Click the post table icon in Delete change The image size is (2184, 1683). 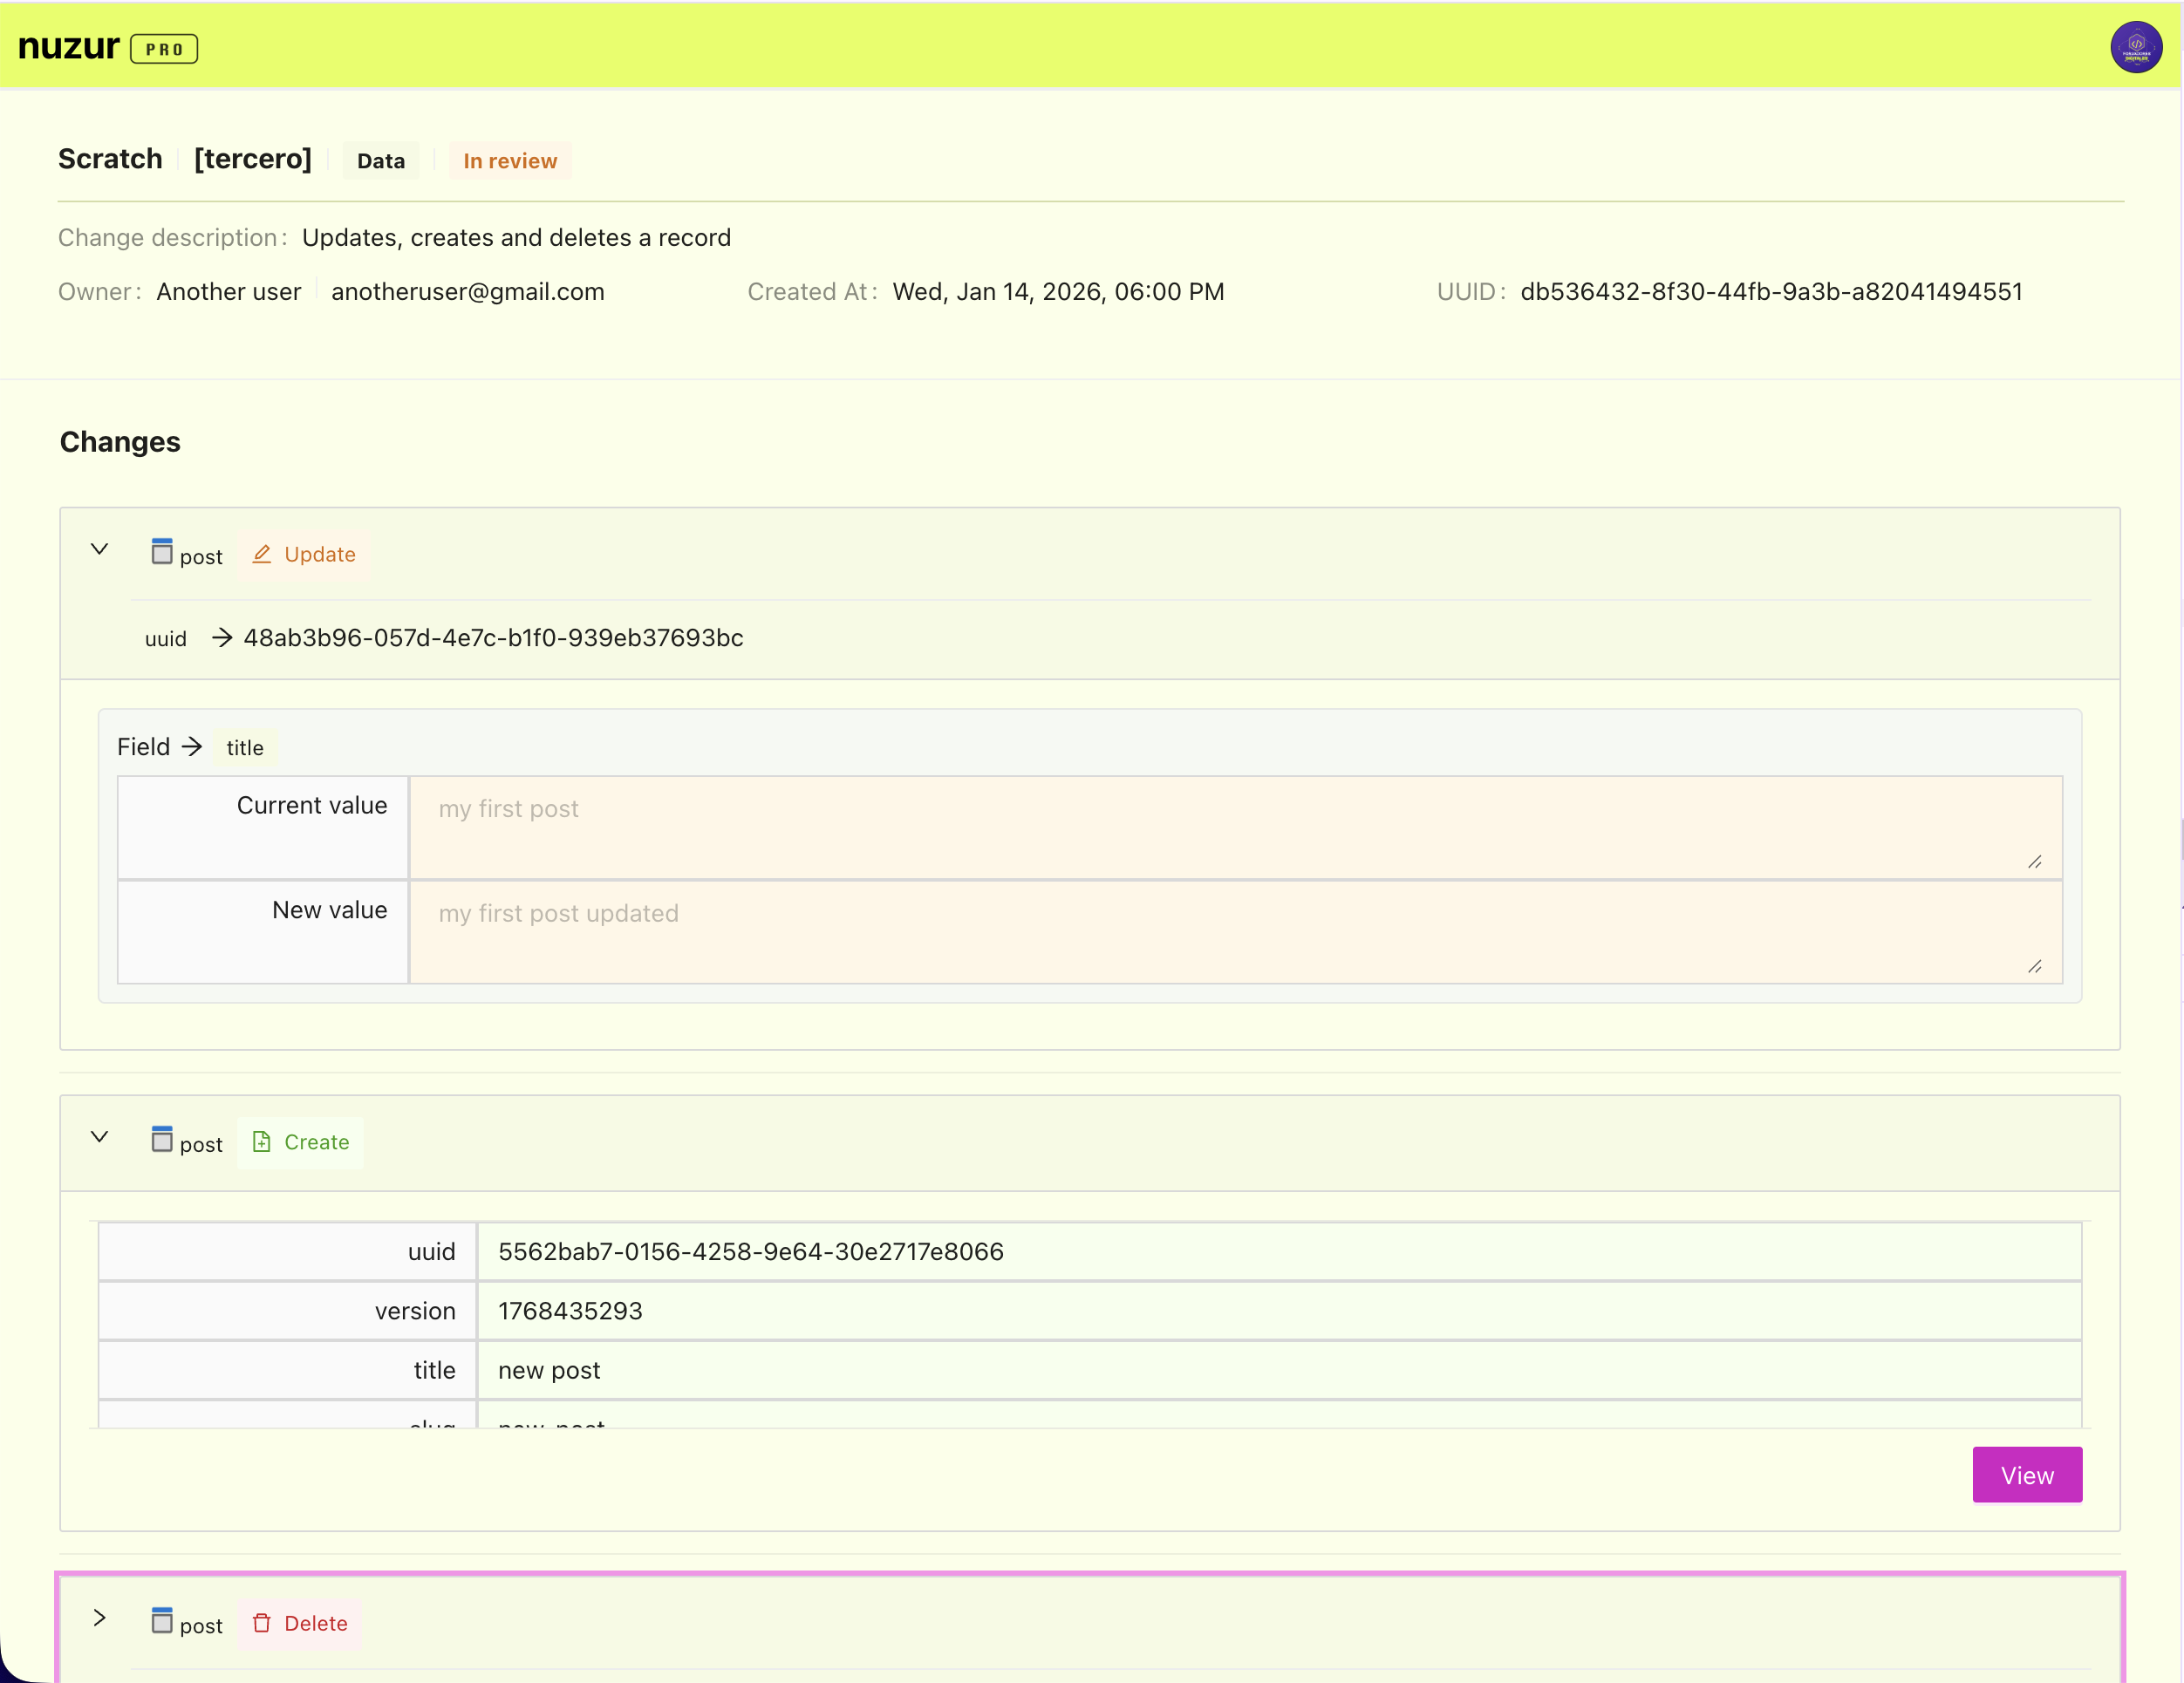(x=162, y=1620)
